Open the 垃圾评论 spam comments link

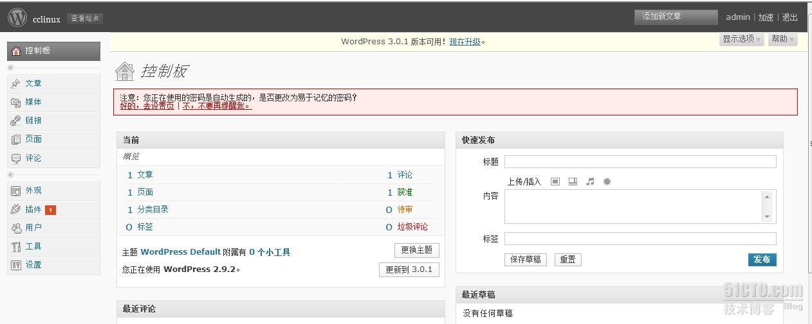412,227
